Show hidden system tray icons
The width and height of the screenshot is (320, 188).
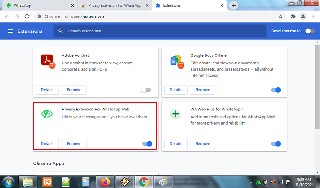pos(251,182)
